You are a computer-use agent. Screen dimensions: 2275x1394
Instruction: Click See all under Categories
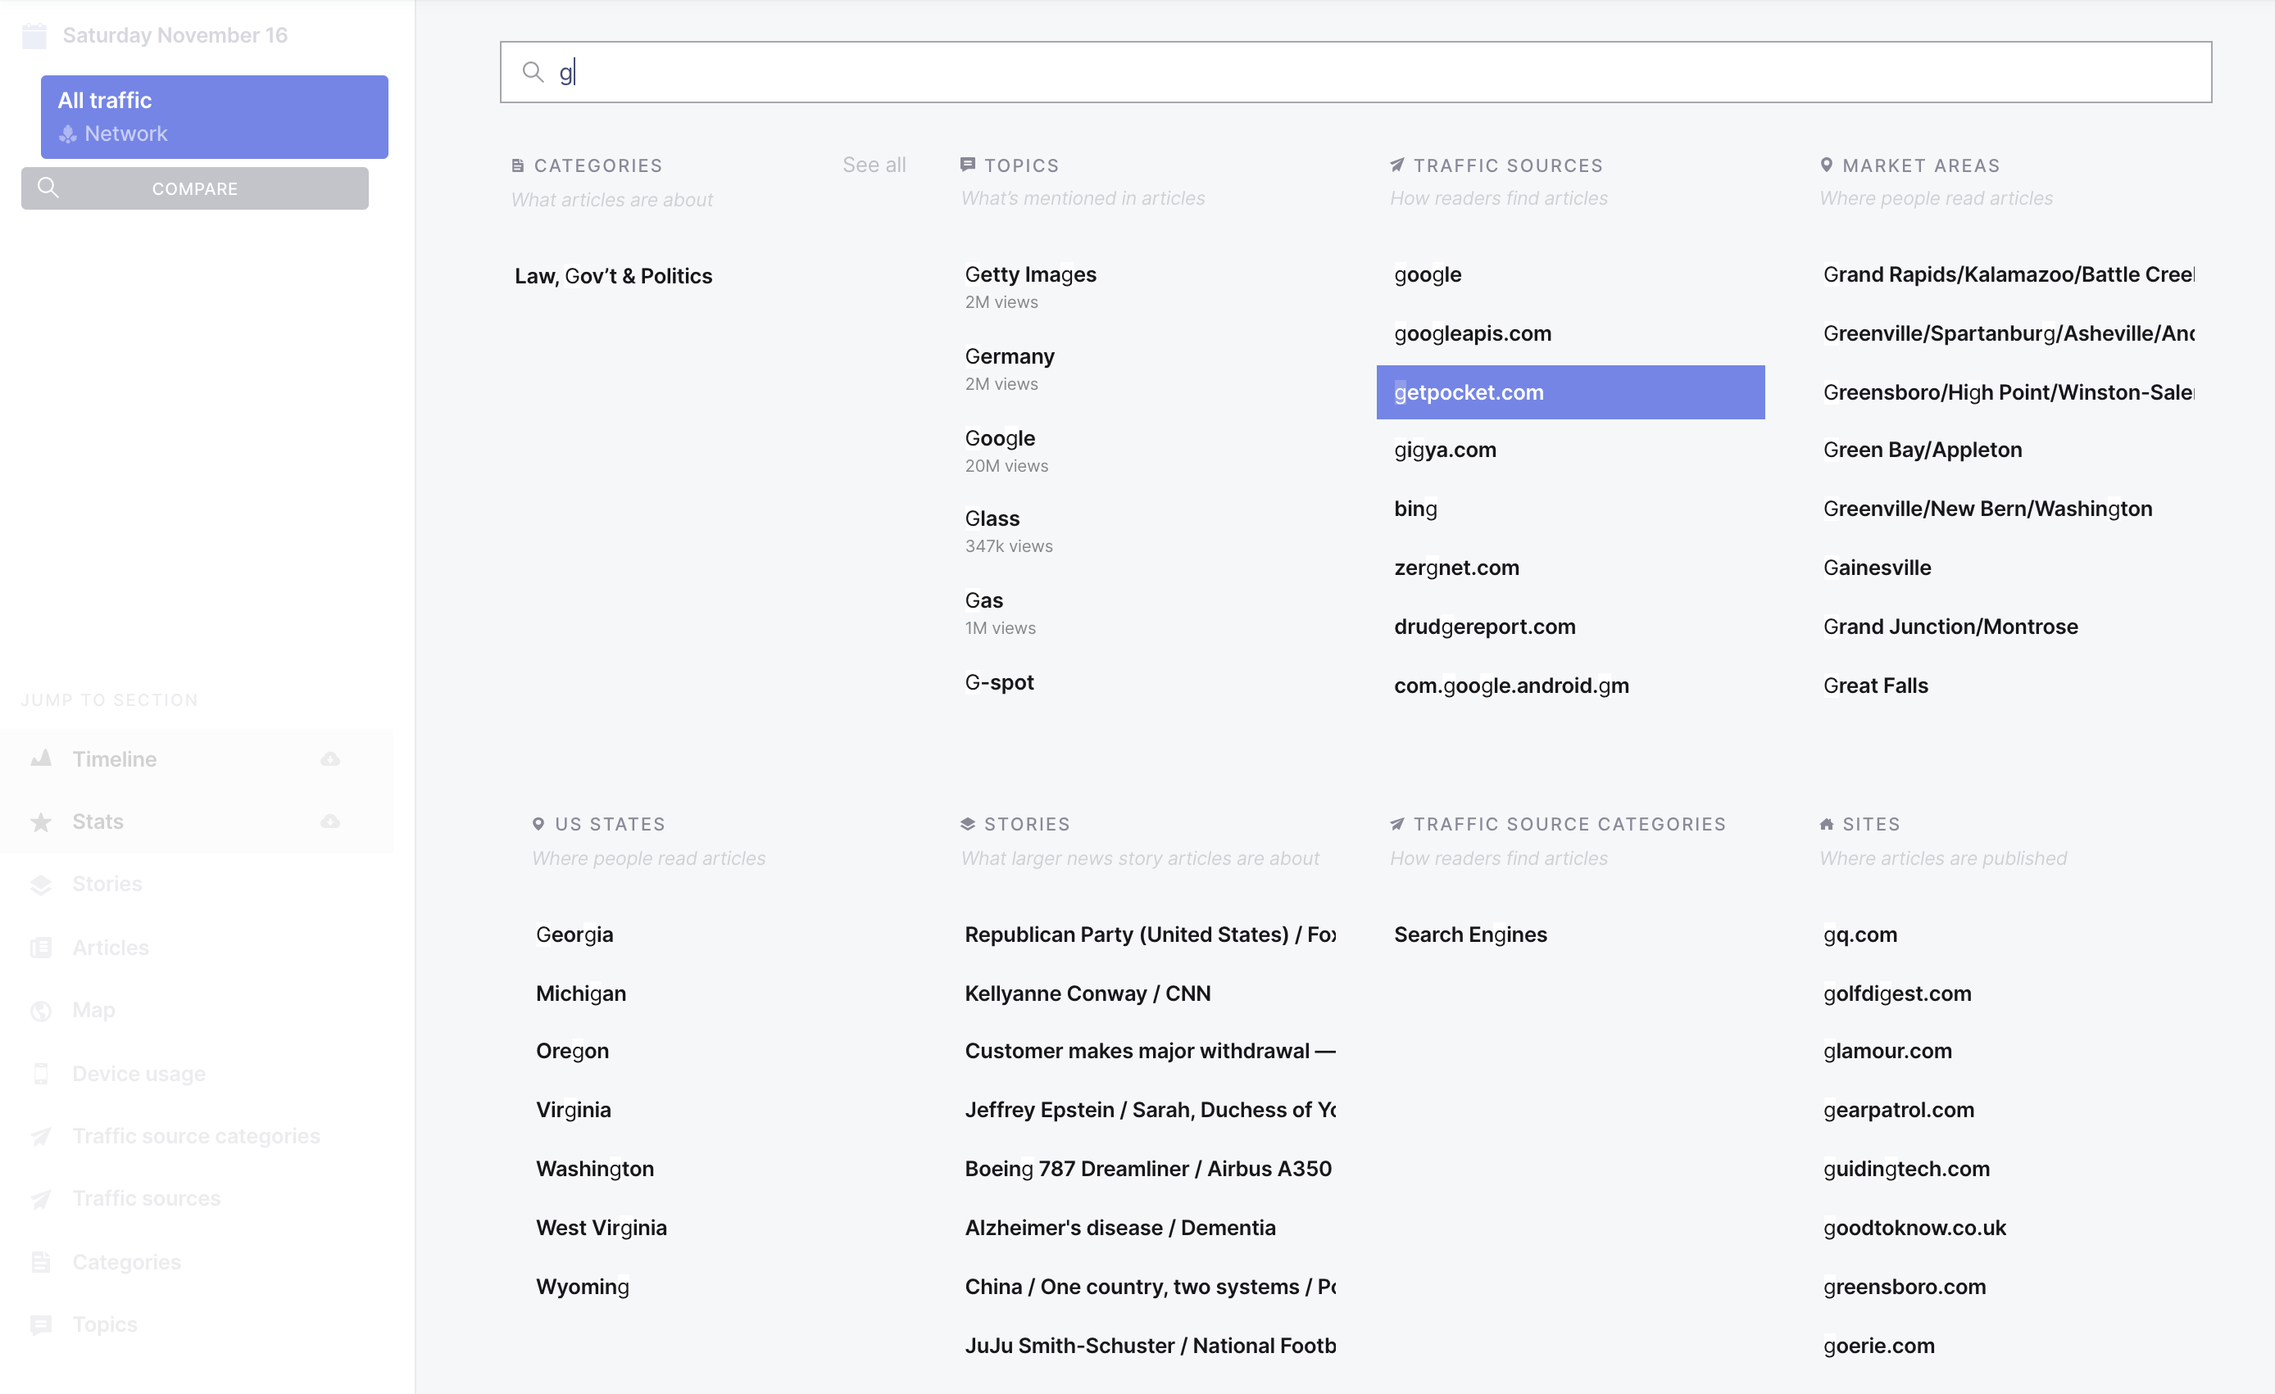pyautogui.click(x=874, y=164)
